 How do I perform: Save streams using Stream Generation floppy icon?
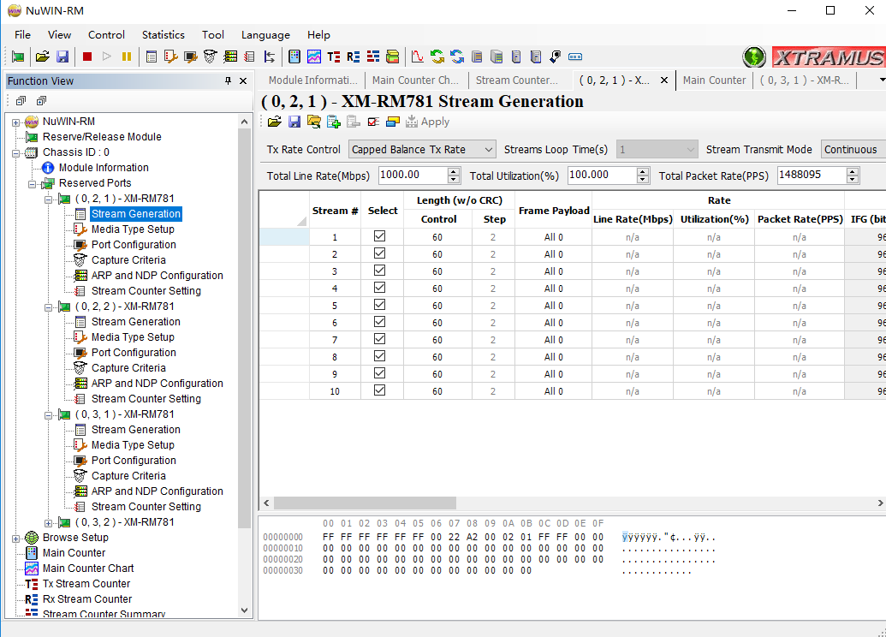tap(294, 122)
